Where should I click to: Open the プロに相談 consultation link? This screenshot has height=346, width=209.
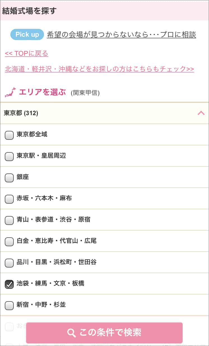[x=121, y=35]
